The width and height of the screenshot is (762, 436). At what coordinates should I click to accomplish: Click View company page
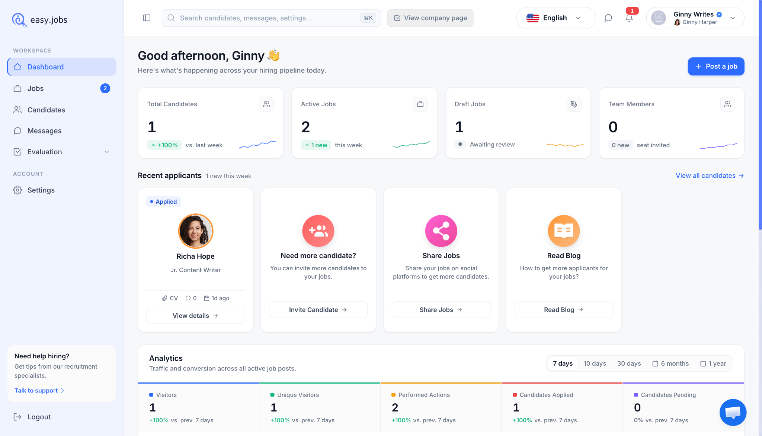pyautogui.click(x=430, y=18)
